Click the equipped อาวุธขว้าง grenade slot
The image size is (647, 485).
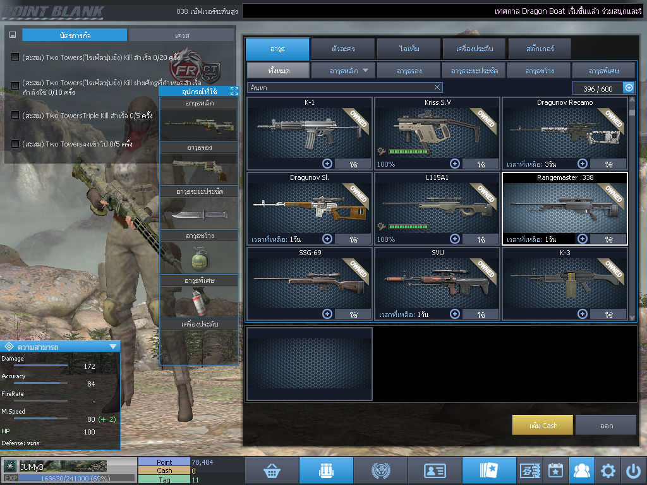tap(199, 258)
